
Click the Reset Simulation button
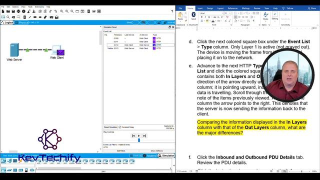coord(110,127)
